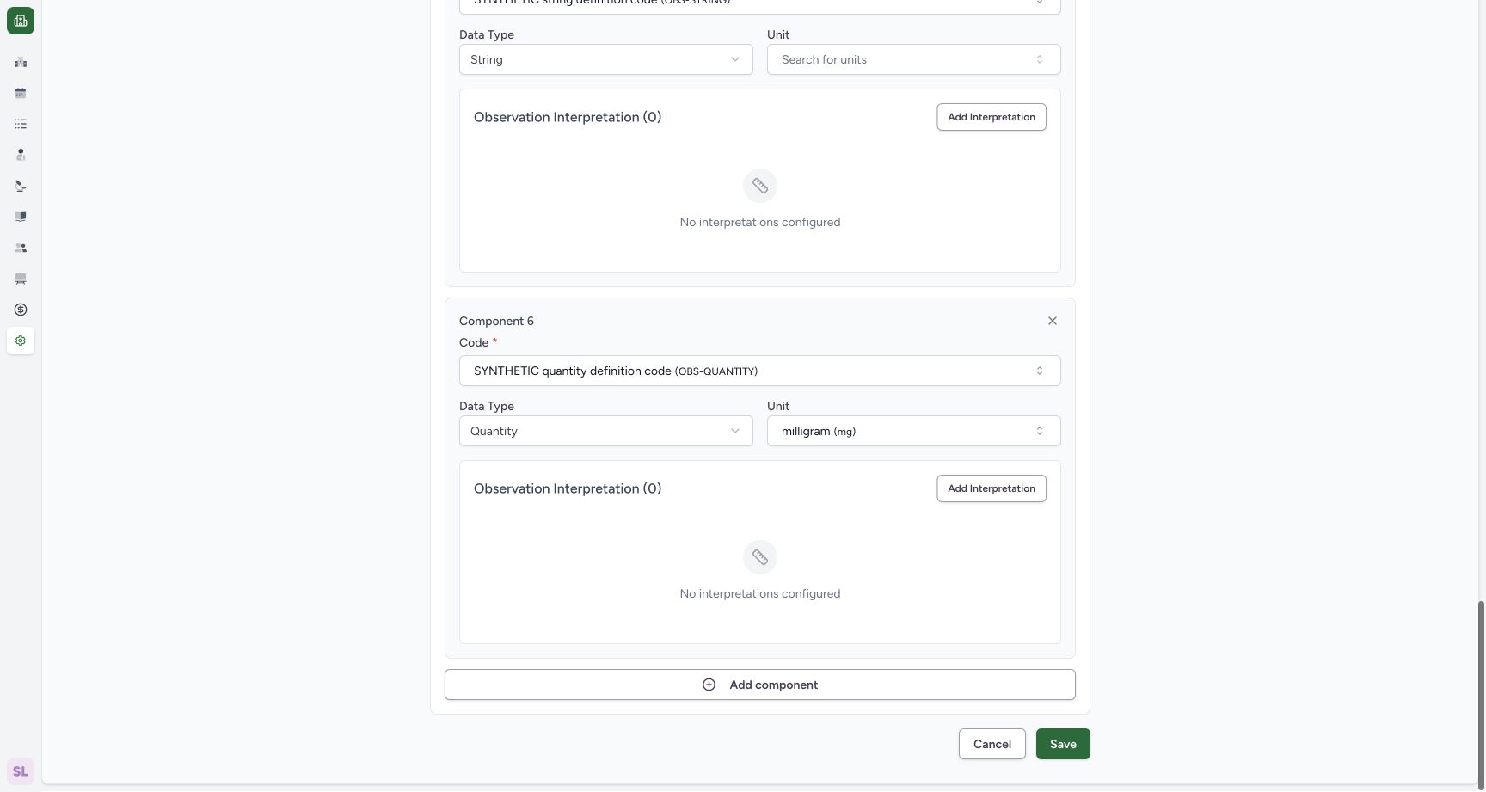Viewport: 1486px width, 792px height.
Task: Open the facility building sidebar icon
Action: coord(21,62)
